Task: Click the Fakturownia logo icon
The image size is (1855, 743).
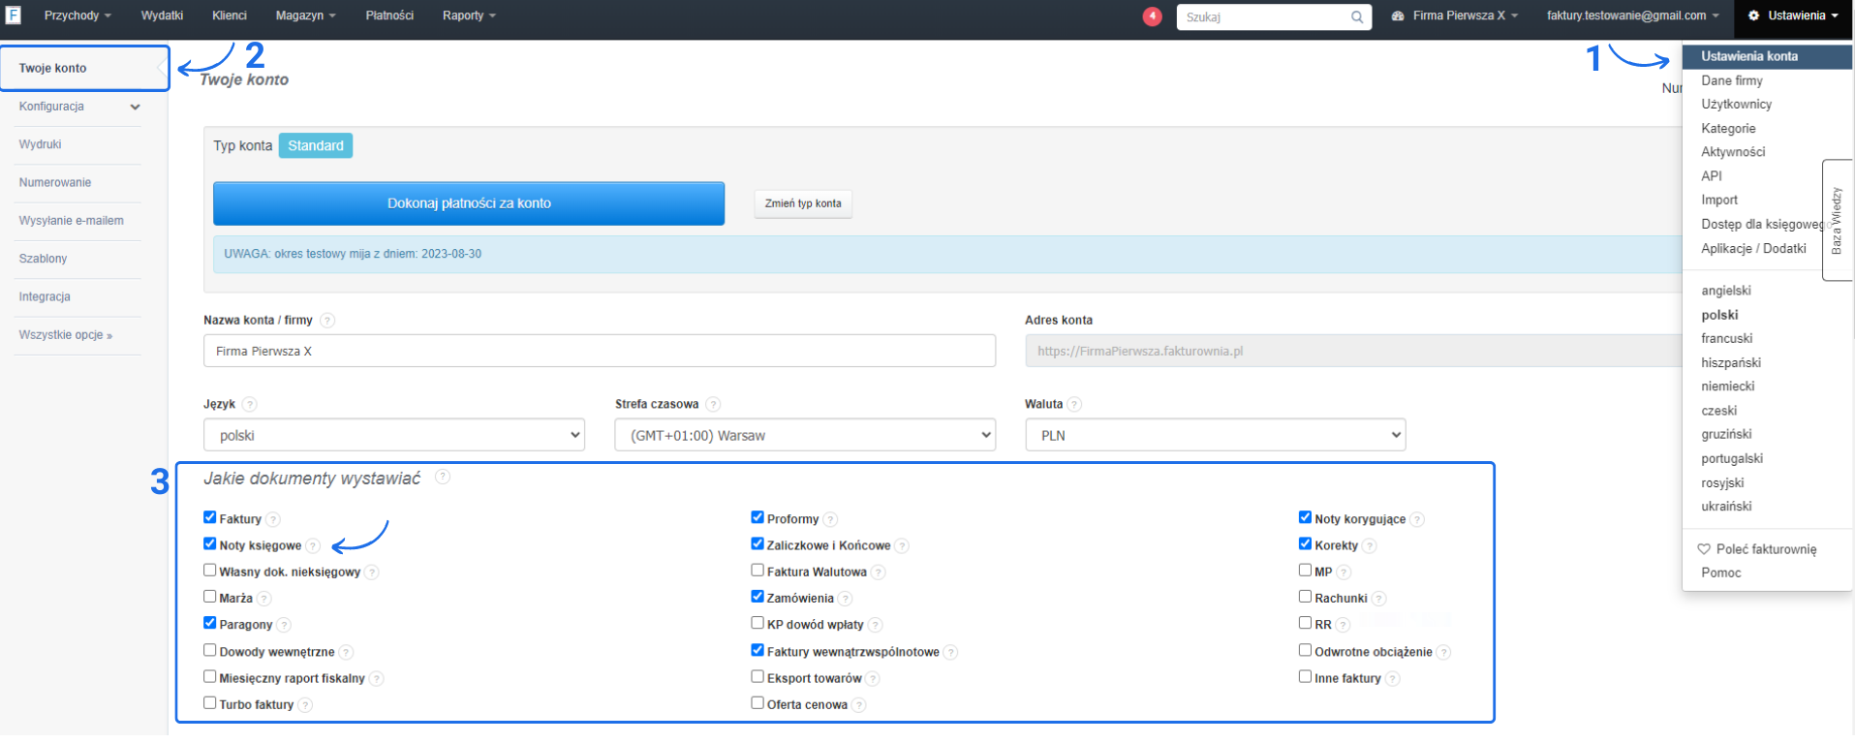Action: [14, 15]
